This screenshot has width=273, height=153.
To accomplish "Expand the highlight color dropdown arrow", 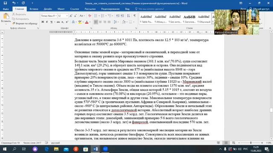I will [83, 22].
